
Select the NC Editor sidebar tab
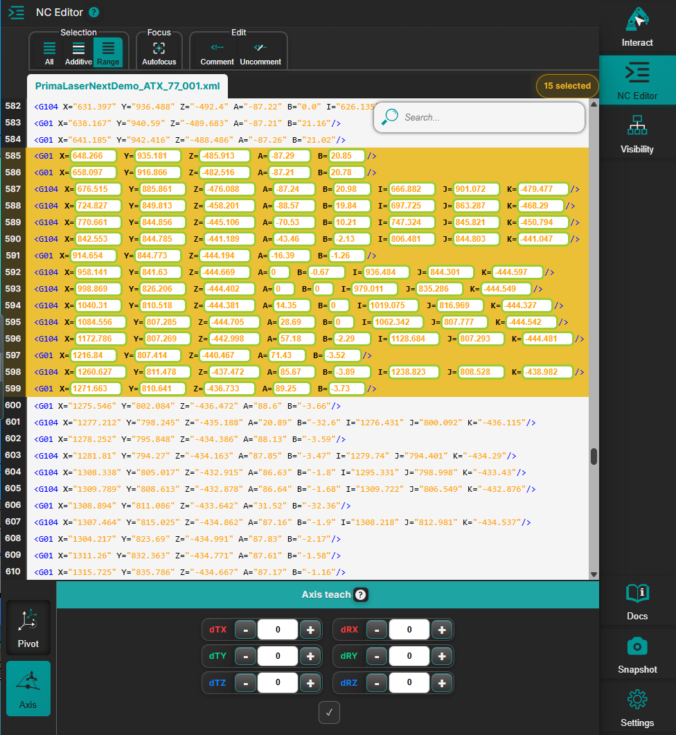637,80
